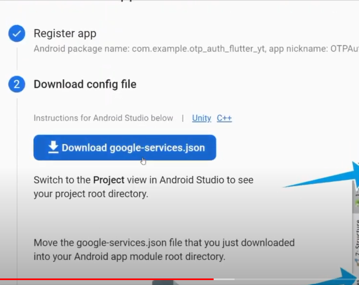
Task: Click "Instructions for Android Studio below" text
Action: pos(103,118)
